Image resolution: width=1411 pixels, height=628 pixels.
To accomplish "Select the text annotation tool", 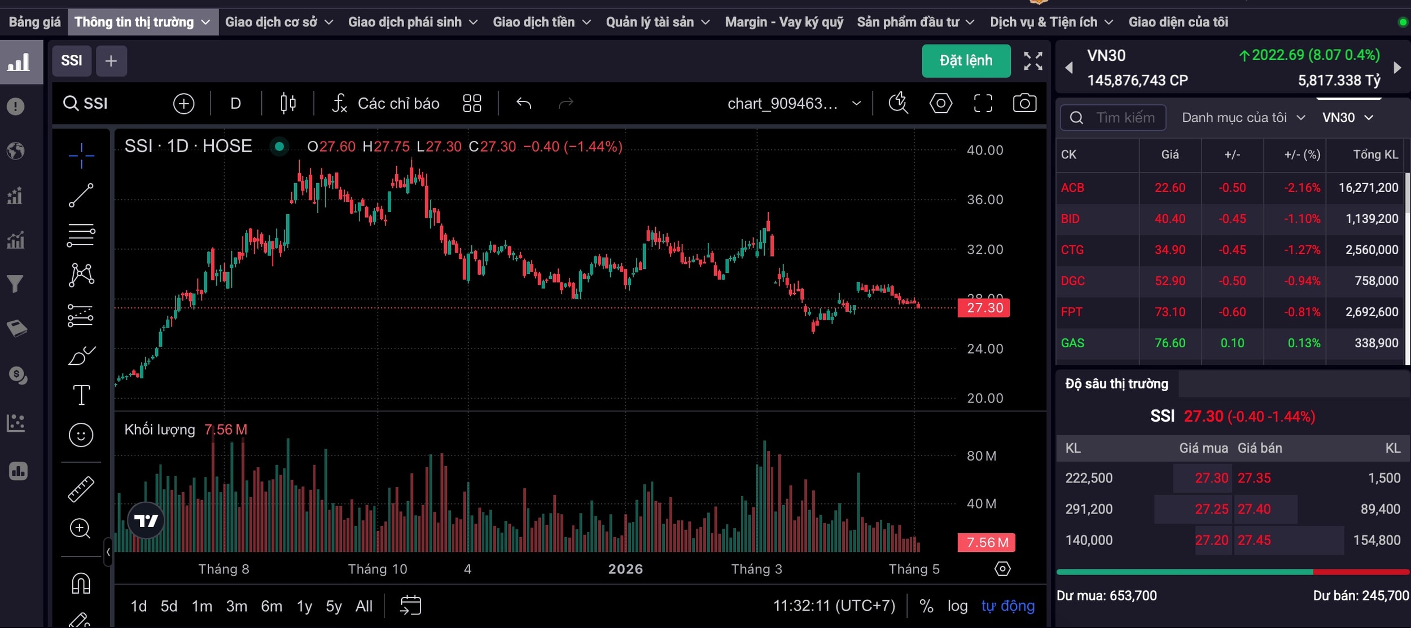I will click(81, 395).
